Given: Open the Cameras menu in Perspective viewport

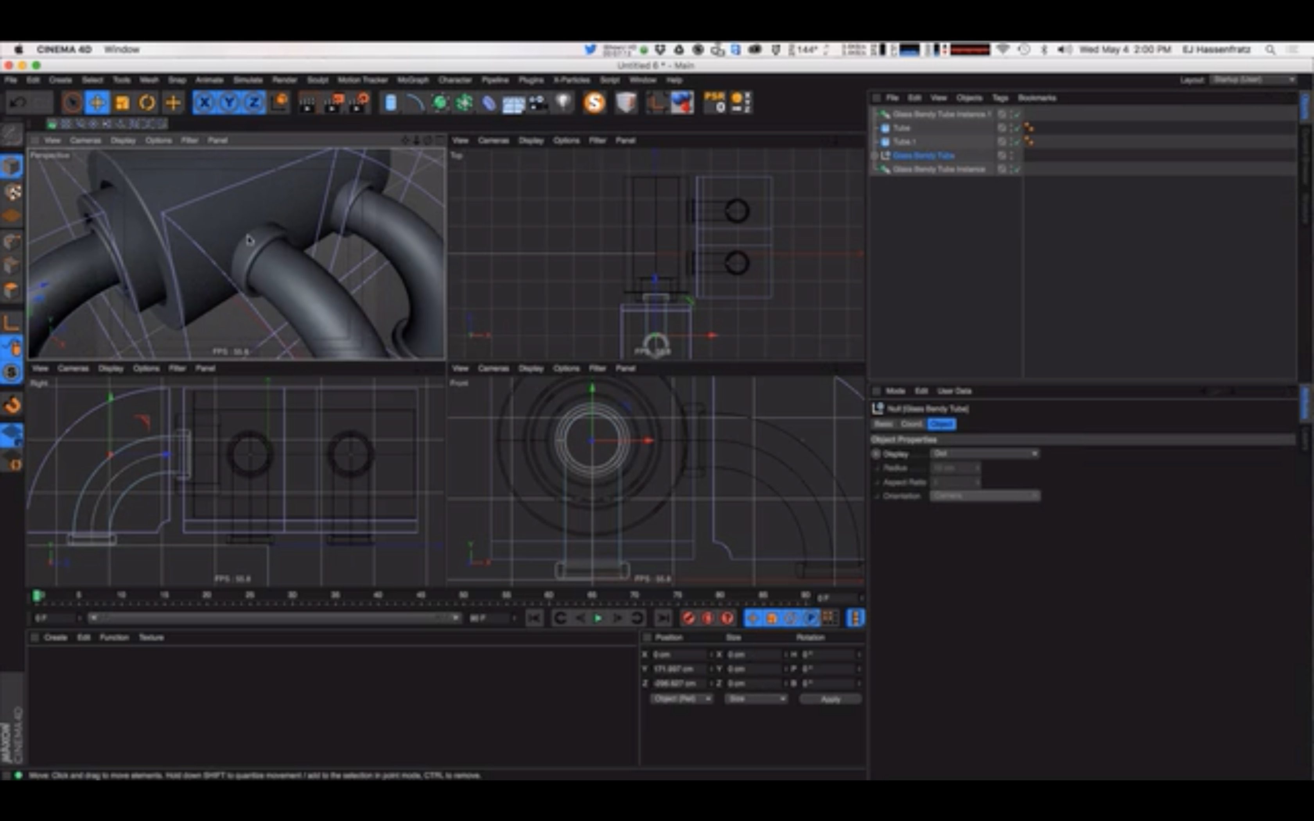Looking at the screenshot, I should tap(85, 140).
